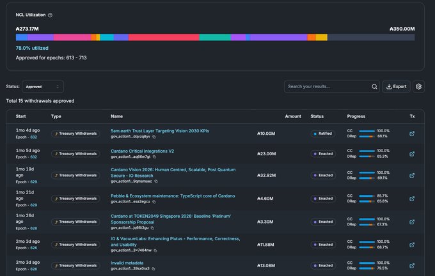
Task: Click 'Total 15 withdrawals approved' text
Action: [x=40, y=101]
